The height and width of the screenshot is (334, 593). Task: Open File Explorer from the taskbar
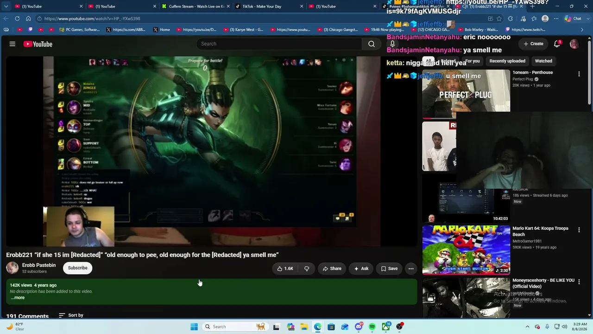click(x=304, y=327)
